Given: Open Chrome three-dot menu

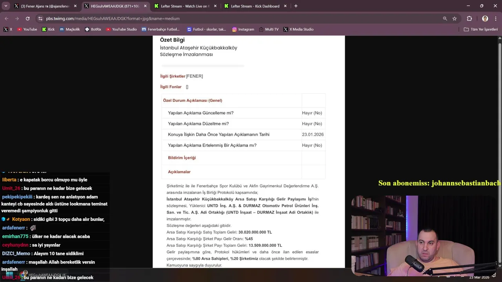Looking at the screenshot, I should point(496,18).
